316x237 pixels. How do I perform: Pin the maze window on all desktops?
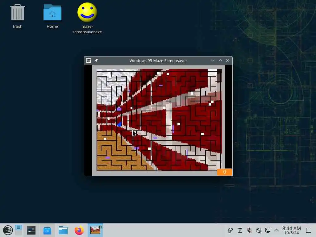coord(96,60)
